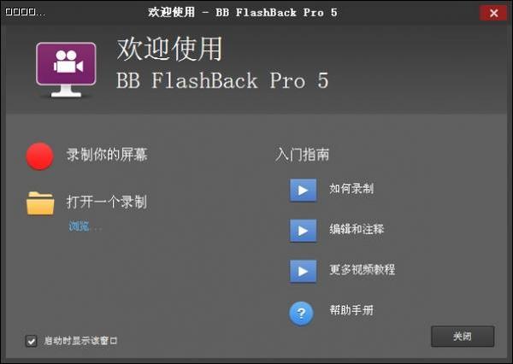The image size is (513, 364).
Task: Select the 录制你的屏幕 text option
Action: pyautogui.click(x=107, y=155)
